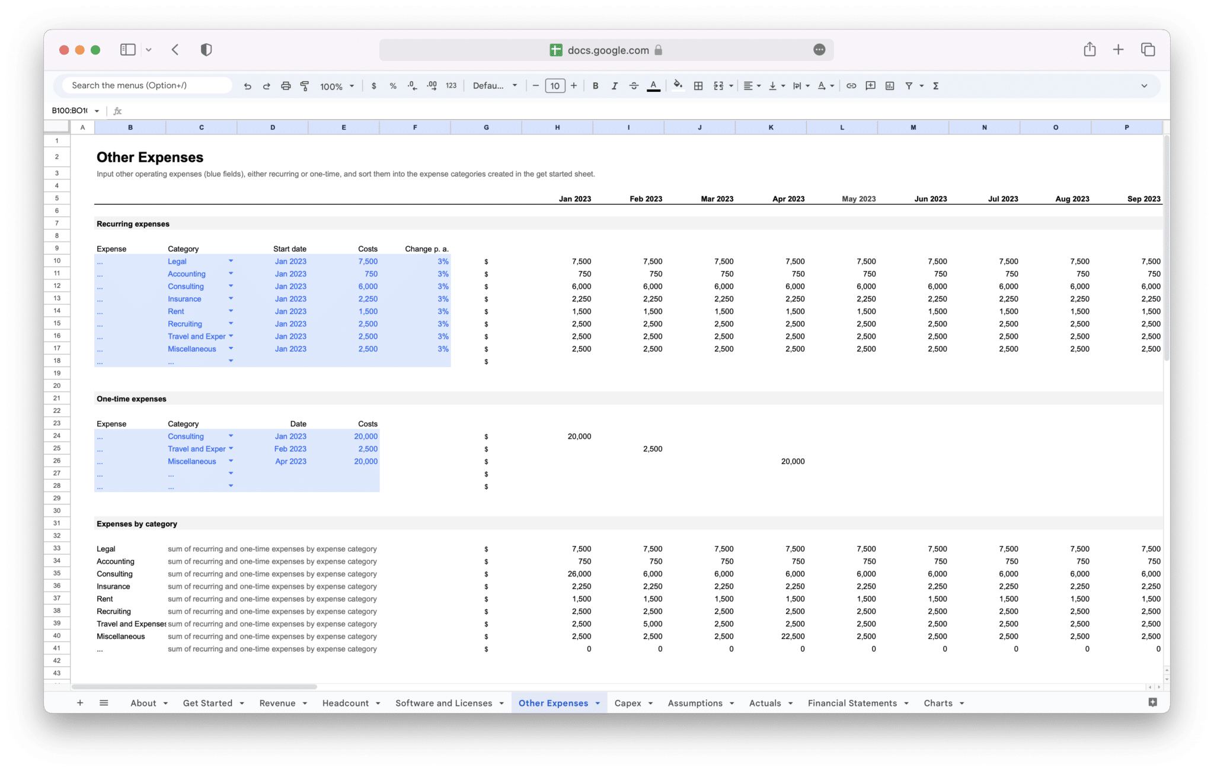Click the docs.google.com address bar
Screen dimensions: 1214x771
pyautogui.click(x=606, y=50)
